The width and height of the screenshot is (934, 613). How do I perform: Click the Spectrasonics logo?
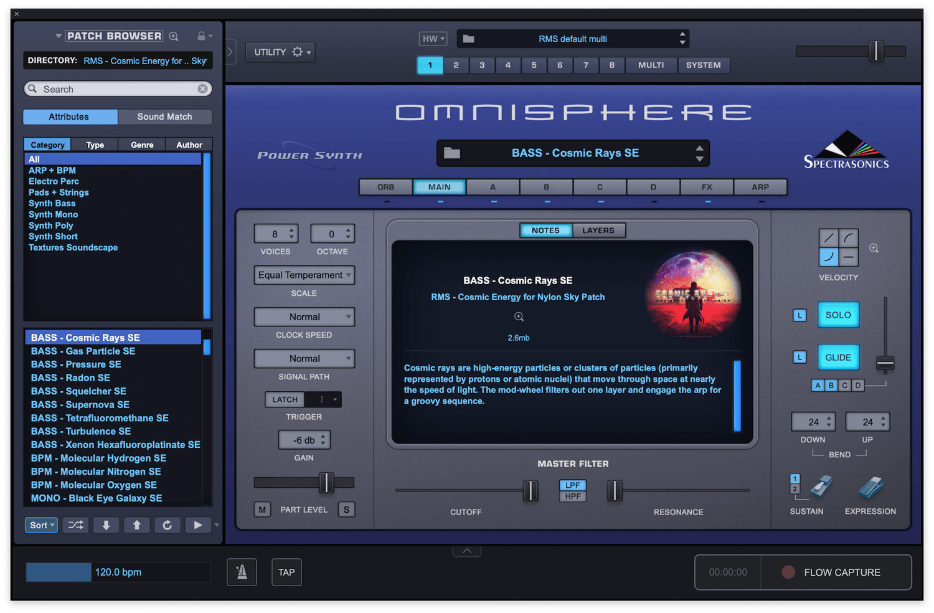[x=846, y=150]
